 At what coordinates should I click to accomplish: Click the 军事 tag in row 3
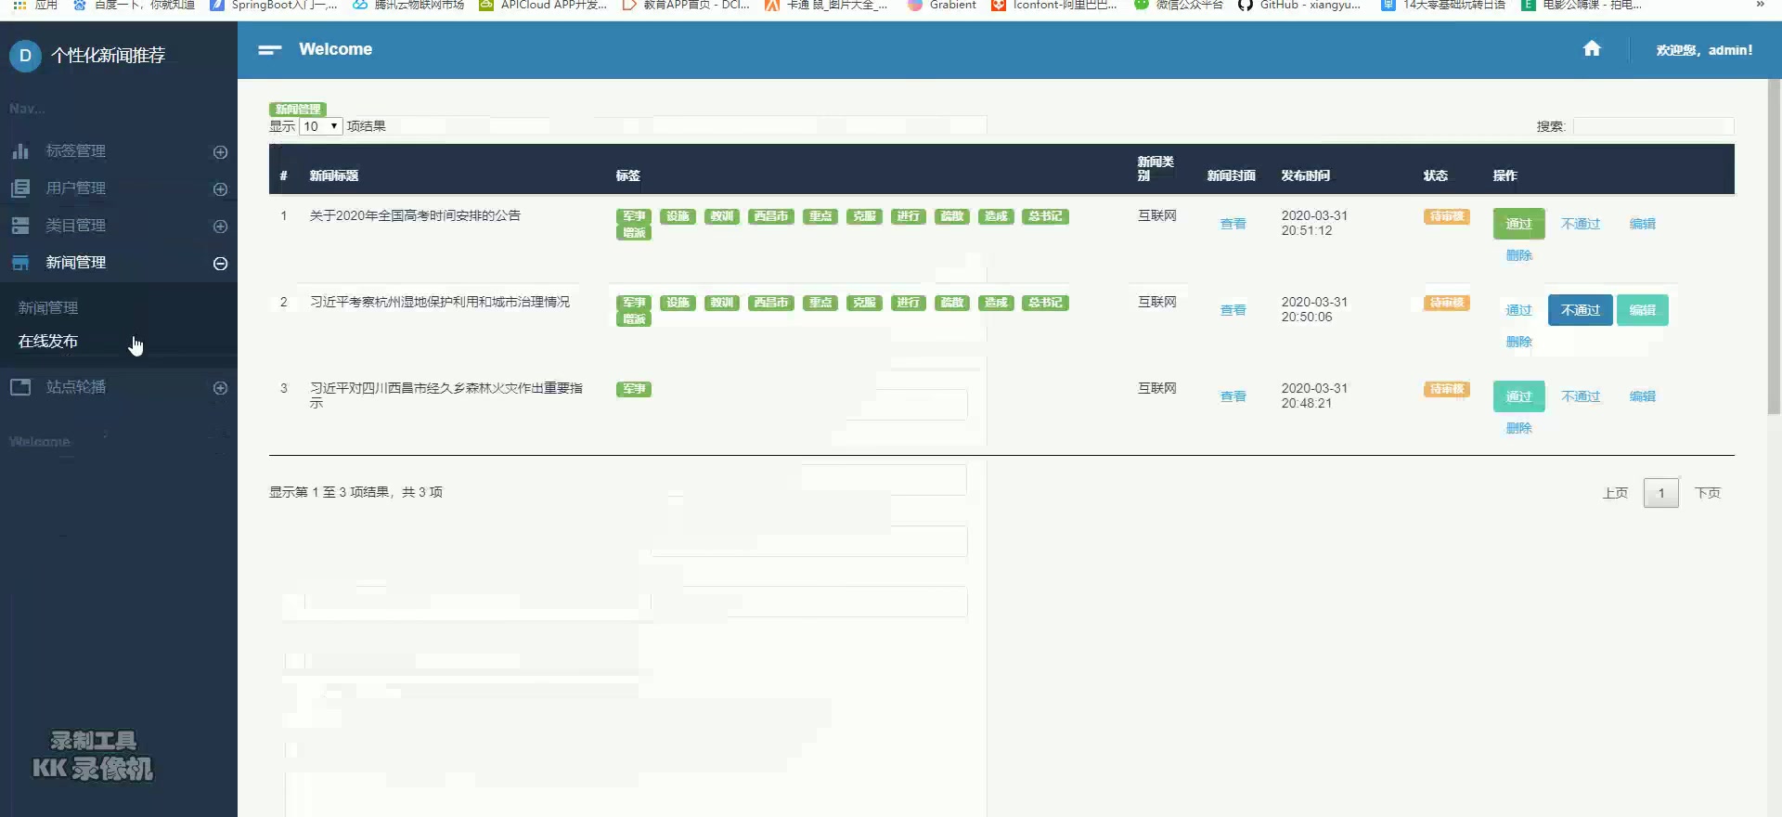tap(634, 389)
